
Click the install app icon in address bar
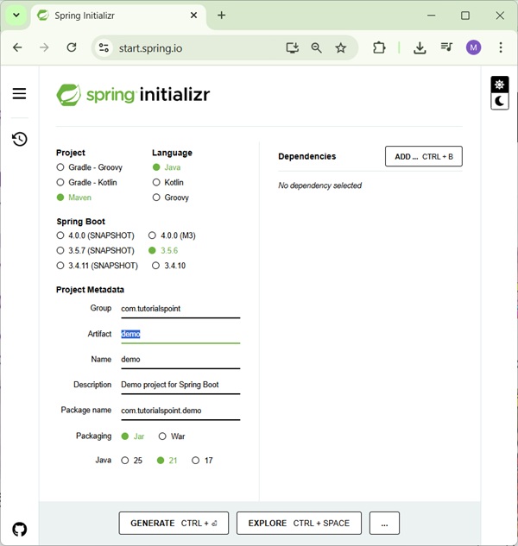tap(292, 47)
